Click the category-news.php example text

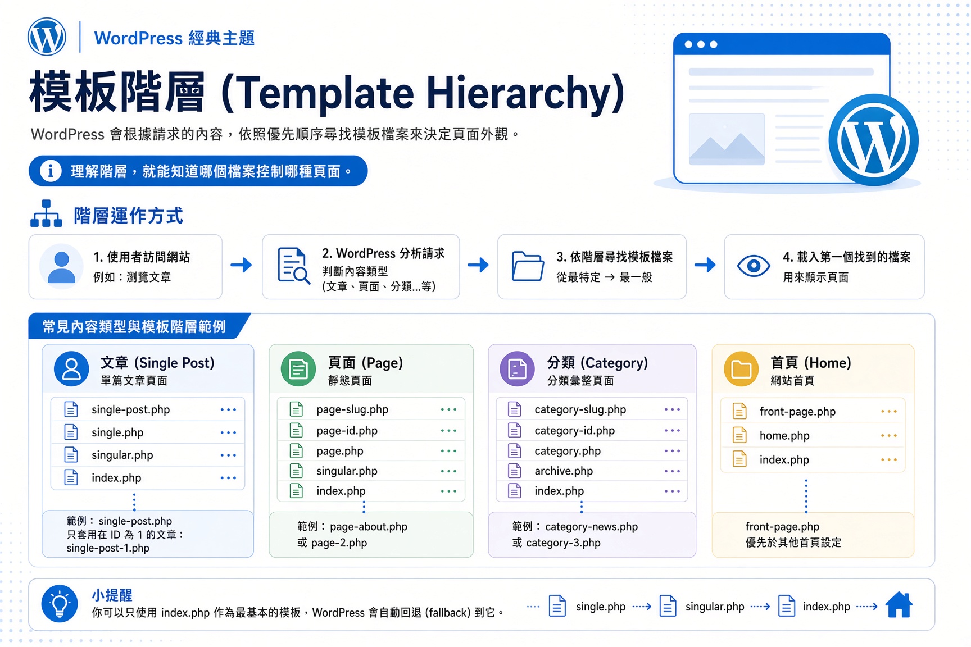tap(591, 527)
